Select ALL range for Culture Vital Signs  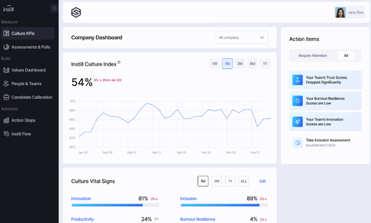pyautogui.click(x=244, y=181)
